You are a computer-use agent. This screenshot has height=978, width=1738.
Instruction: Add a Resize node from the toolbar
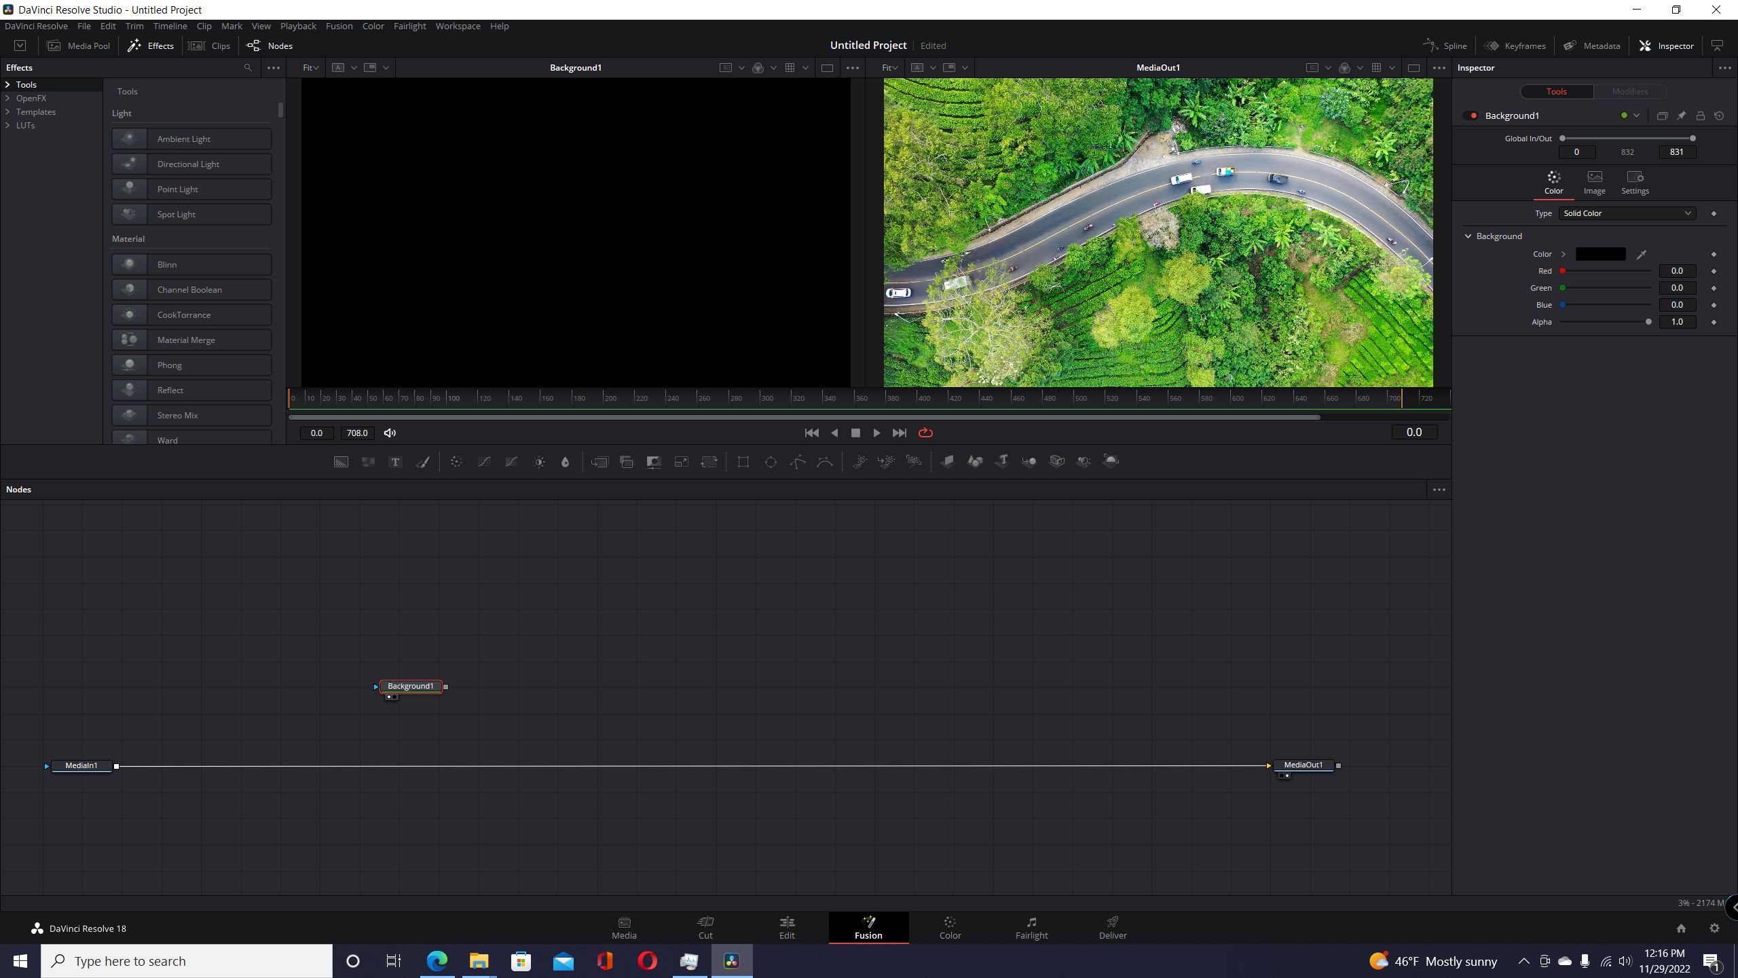tap(681, 462)
